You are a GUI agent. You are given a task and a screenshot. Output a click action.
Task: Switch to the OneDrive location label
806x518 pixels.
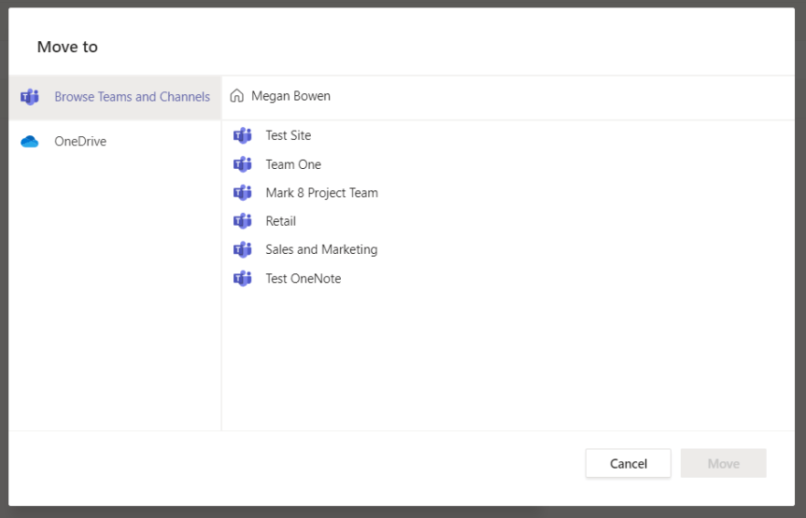[80, 142]
